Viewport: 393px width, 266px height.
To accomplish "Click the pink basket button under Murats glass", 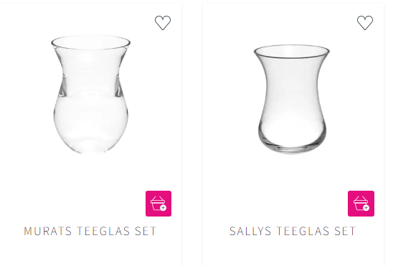I will (x=158, y=204).
